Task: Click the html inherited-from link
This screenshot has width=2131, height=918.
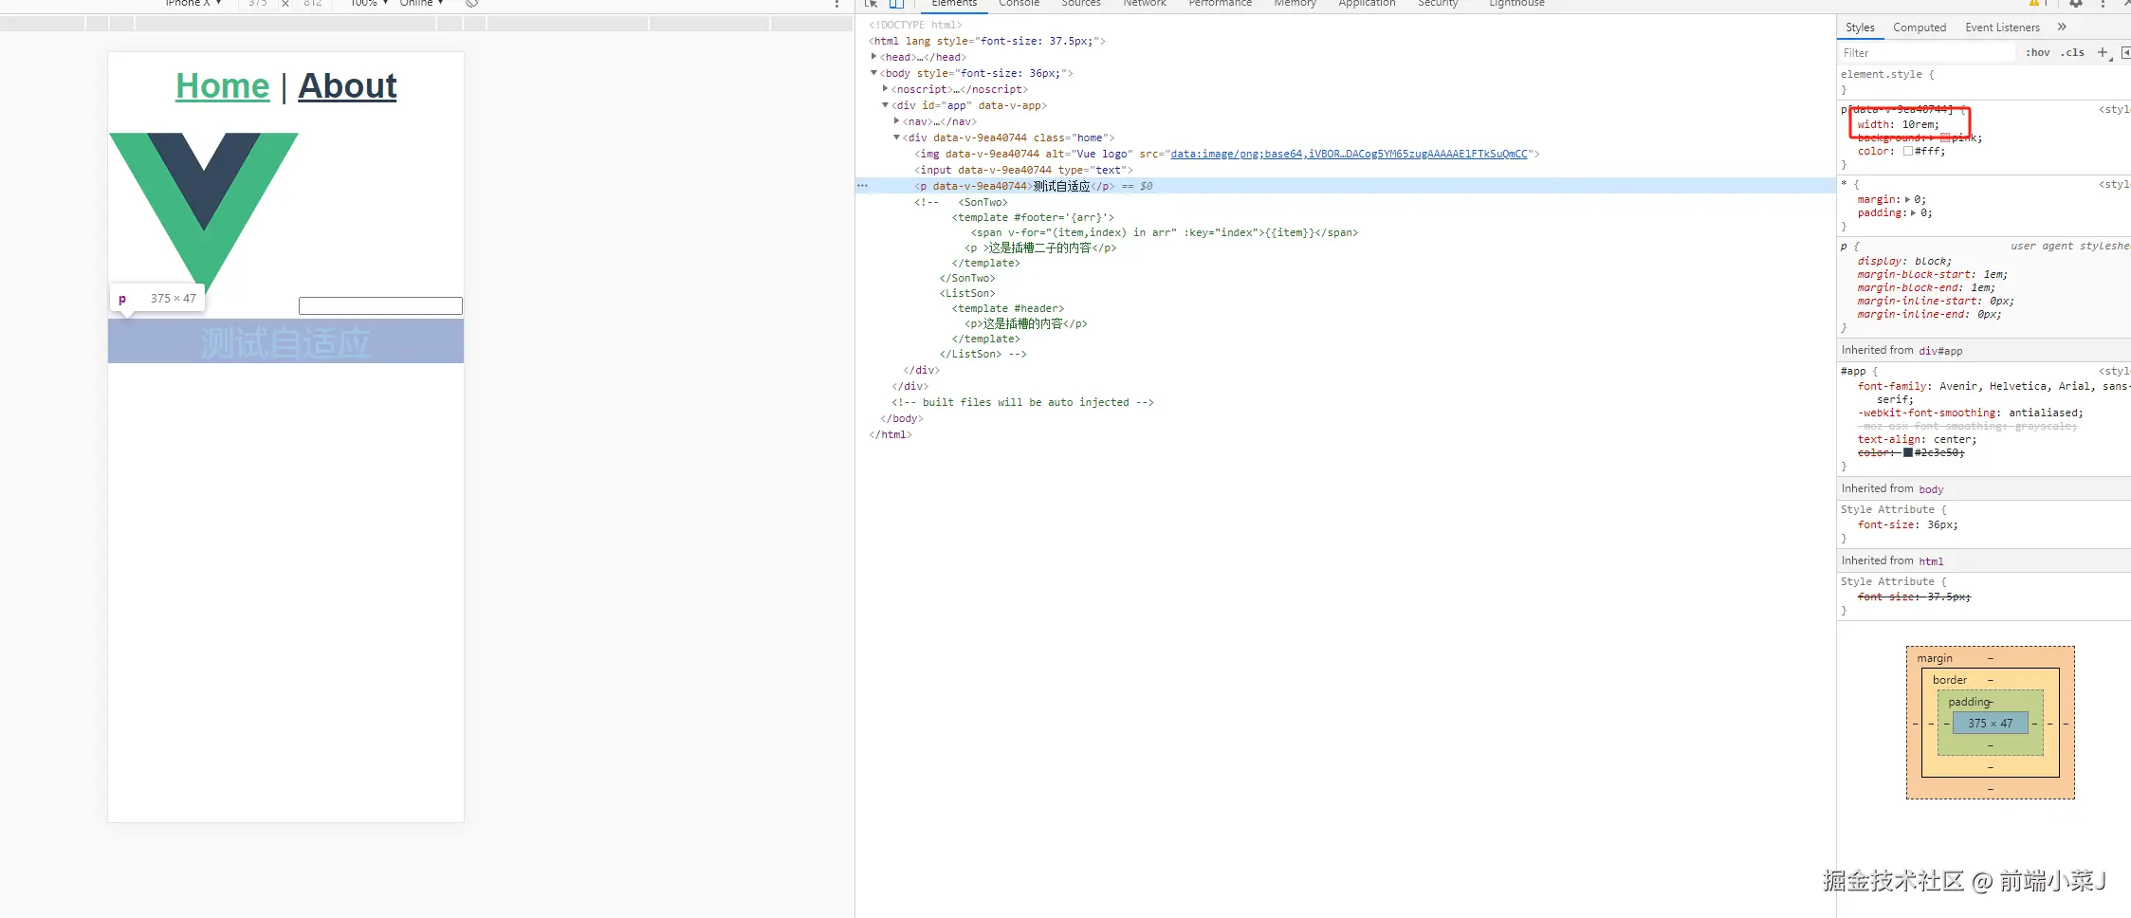Action: pos(1931,561)
